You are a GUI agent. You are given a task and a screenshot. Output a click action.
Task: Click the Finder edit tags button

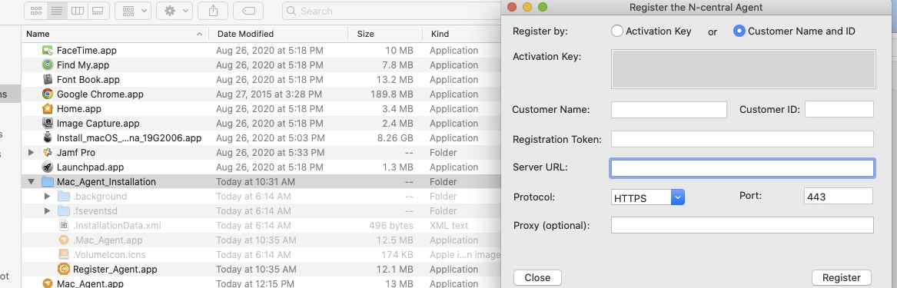pyautogui.click(x=248, y=11)
